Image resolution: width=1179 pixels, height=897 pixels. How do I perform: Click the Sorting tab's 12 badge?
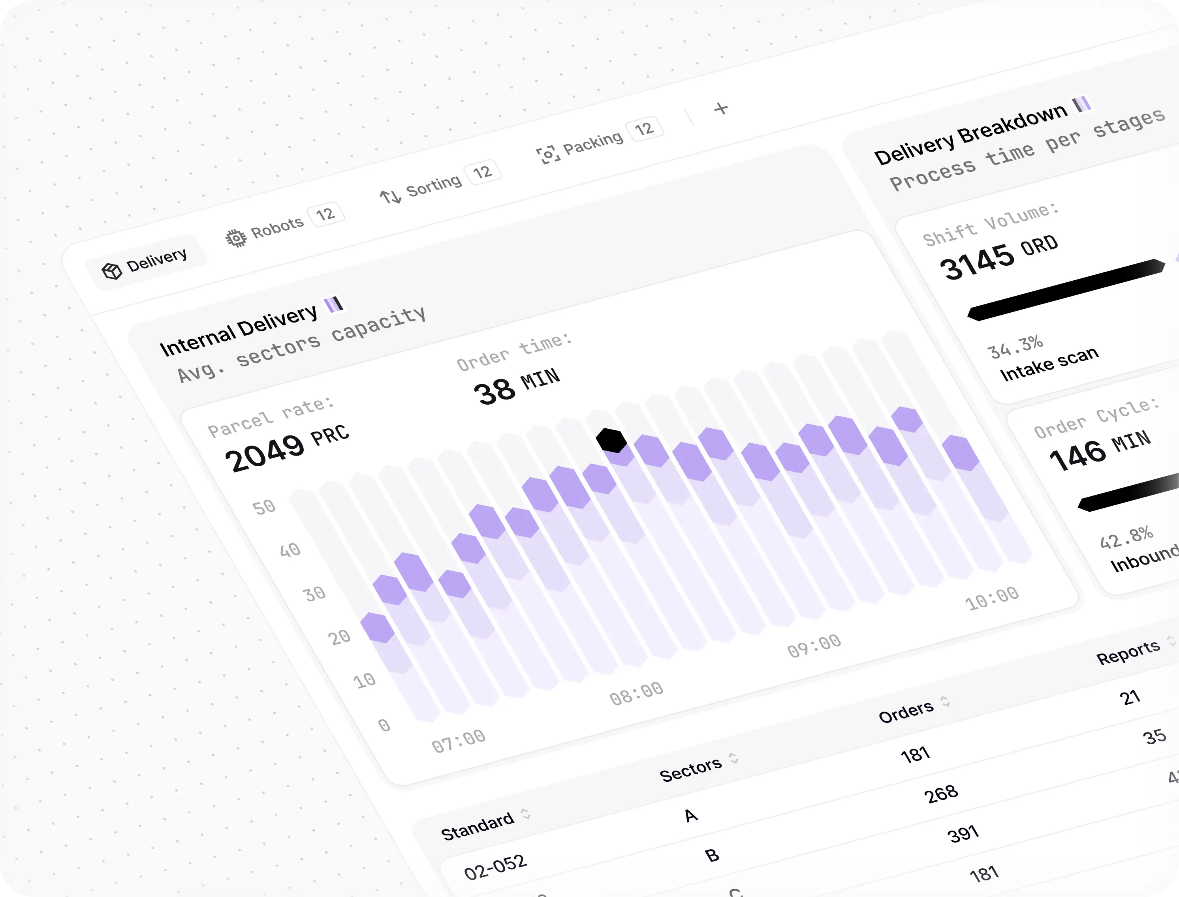[x=482, y=172]
